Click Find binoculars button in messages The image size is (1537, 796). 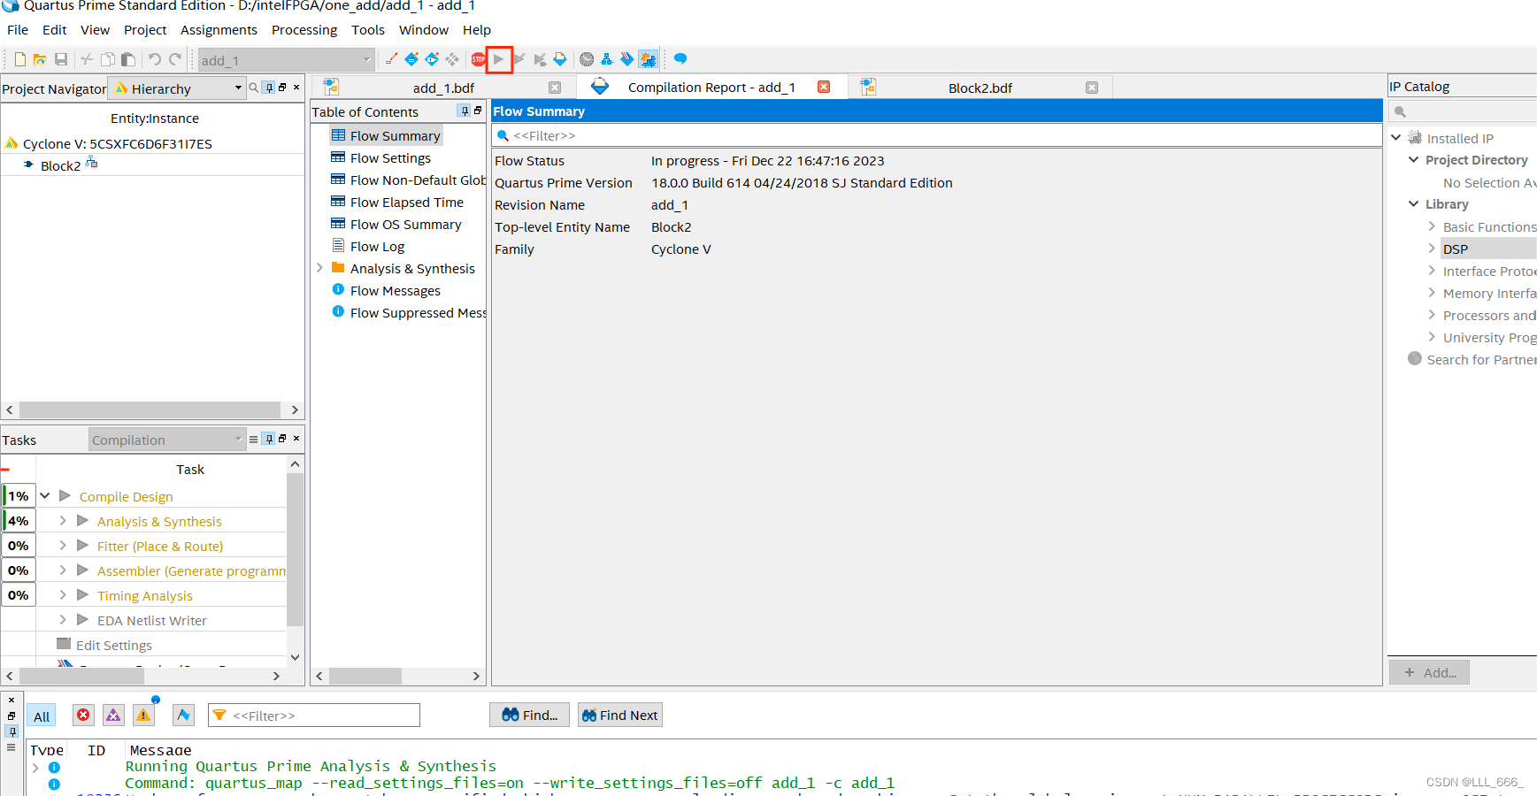pos(530,715)
